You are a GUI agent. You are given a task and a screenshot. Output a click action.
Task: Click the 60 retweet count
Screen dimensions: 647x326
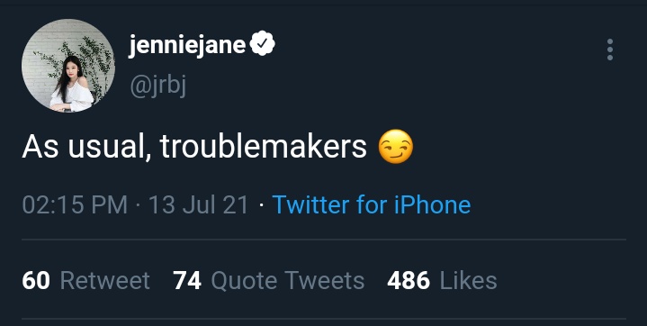pyautogui.click(x=36, y=281)
